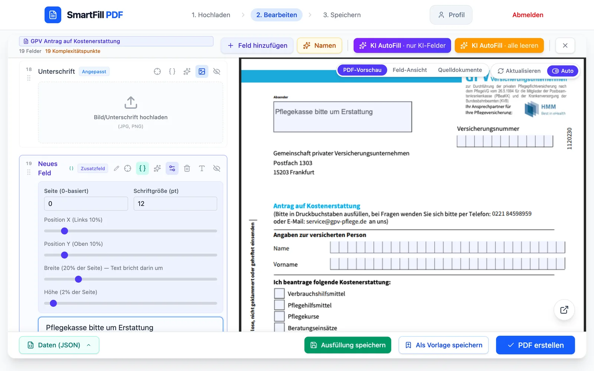
Task: Click AI sparkle icon for Neues Feld
Action: [x=157, y=168]
